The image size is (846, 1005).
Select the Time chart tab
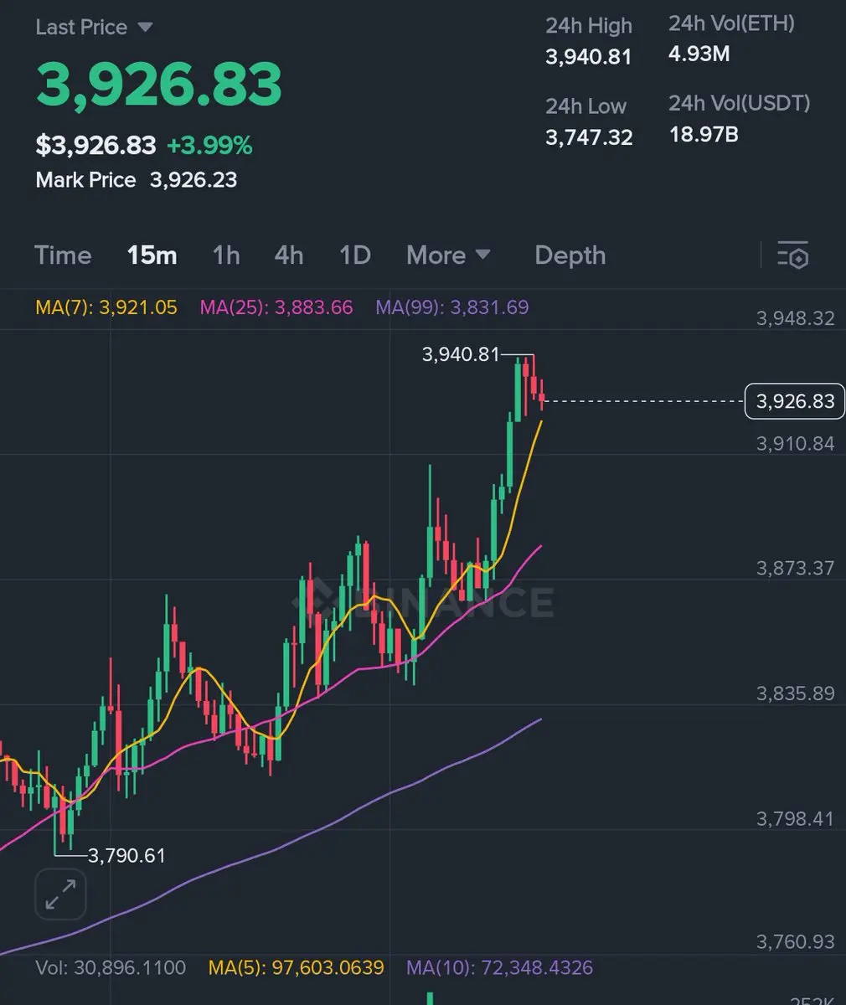(63, 255)
